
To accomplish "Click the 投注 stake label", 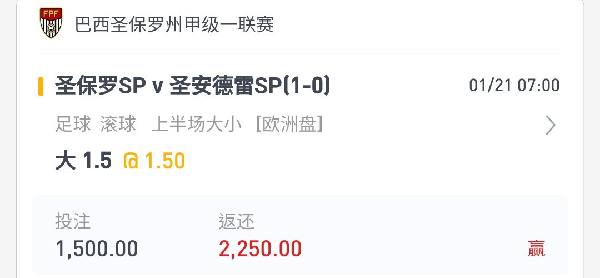I will (x=73, y=221).
